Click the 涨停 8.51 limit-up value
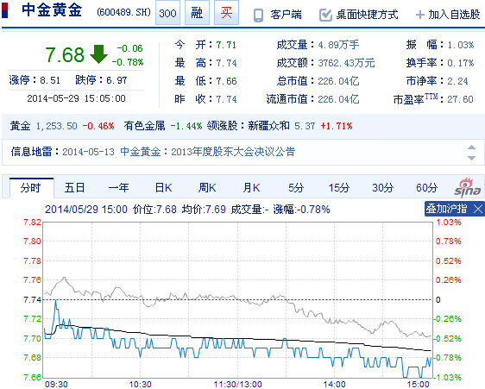This screenshot has width=485, height=389. click(50, 80)
